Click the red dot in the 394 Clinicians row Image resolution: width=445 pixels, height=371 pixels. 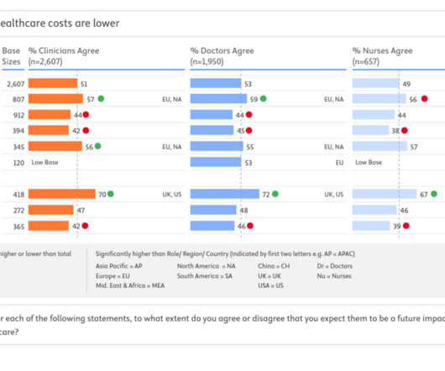click(x=86, y=130)
